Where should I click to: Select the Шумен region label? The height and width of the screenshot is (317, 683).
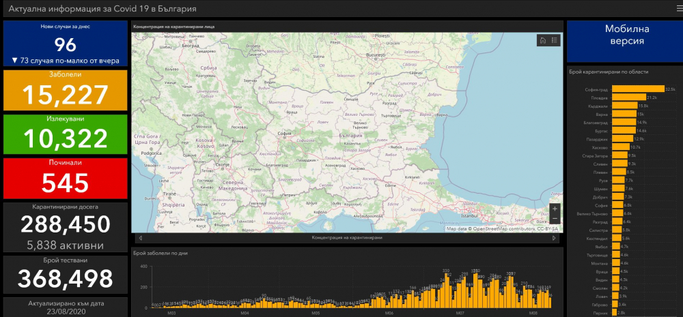click(601, 189)
